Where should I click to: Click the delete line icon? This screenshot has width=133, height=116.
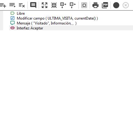pos(22,5)
